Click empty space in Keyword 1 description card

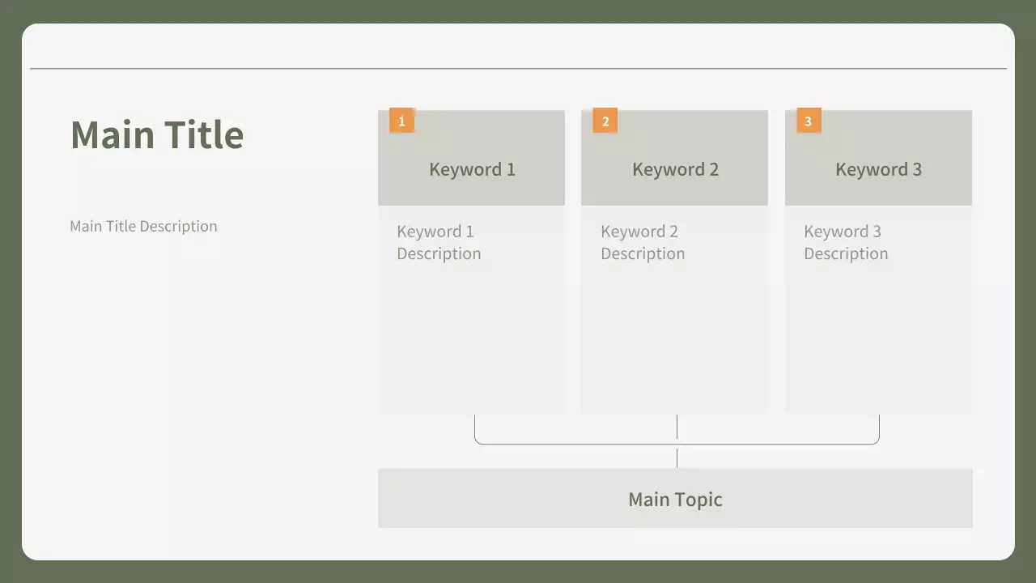(471, 340)
